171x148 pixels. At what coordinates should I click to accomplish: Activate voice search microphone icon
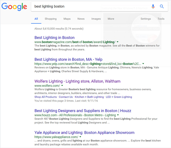tap(153, 7)
